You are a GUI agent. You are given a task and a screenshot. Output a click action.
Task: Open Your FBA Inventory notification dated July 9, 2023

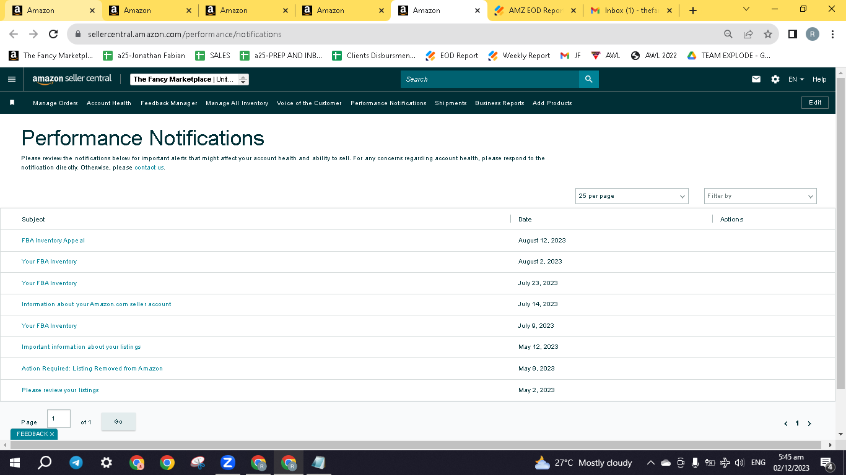coord(50,326)
